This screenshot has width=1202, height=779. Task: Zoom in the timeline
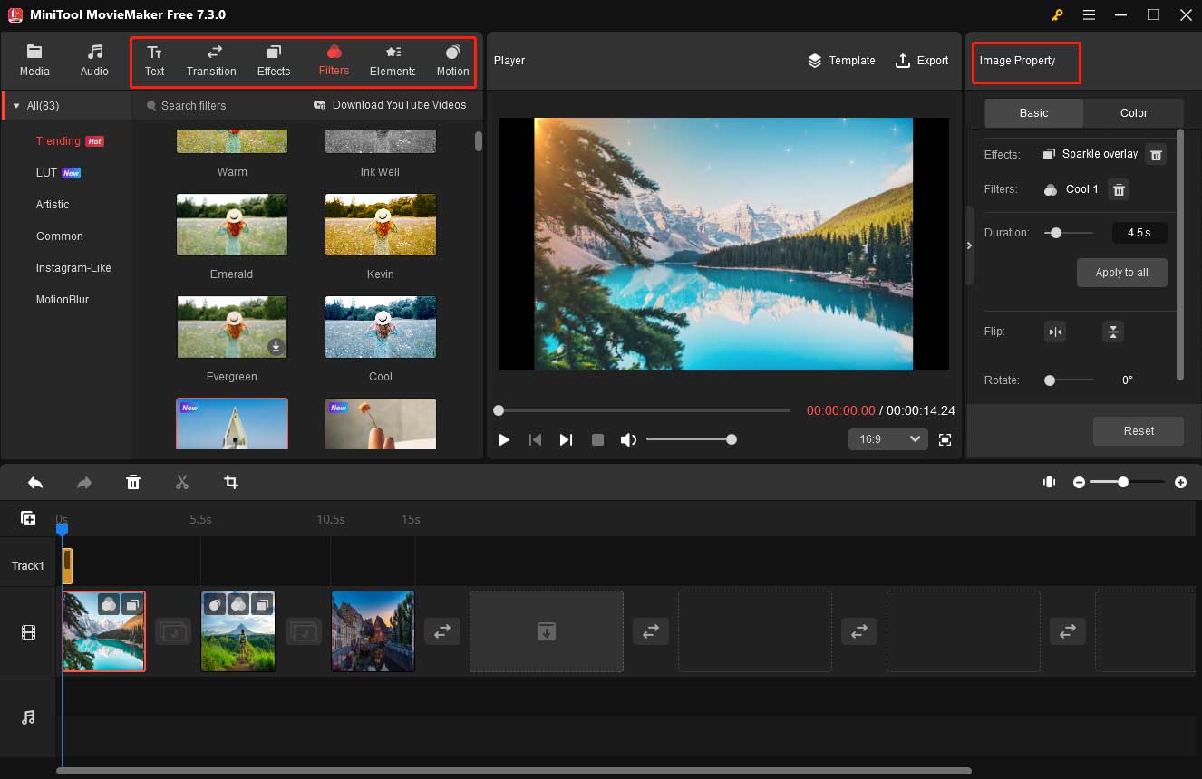tap(1180, 483)
